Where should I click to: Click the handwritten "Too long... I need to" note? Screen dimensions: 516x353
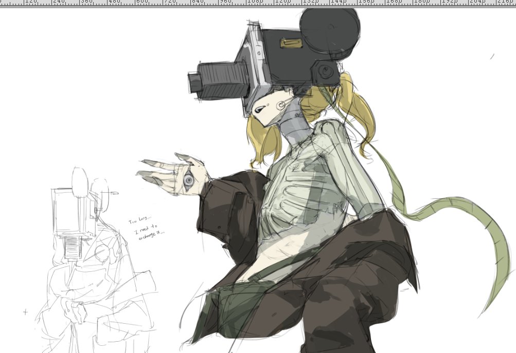pos(146,228)
